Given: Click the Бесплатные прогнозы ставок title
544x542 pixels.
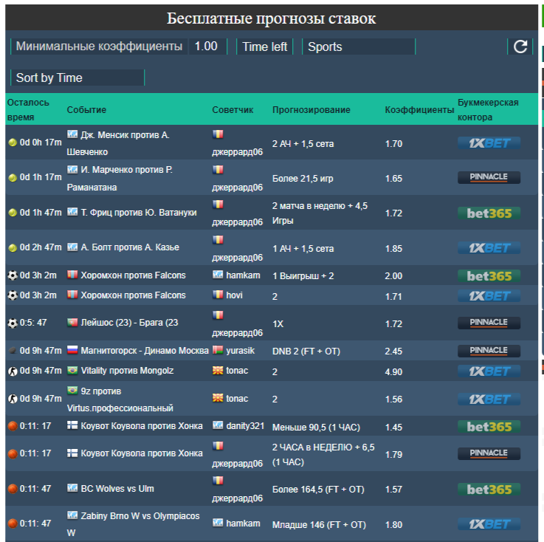Looking at the screenshot, I should click(271, 18).
